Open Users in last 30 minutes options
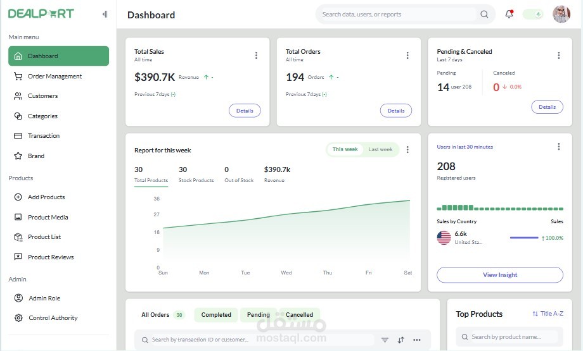Screen dimensions: 583x351 click(558, 147)
